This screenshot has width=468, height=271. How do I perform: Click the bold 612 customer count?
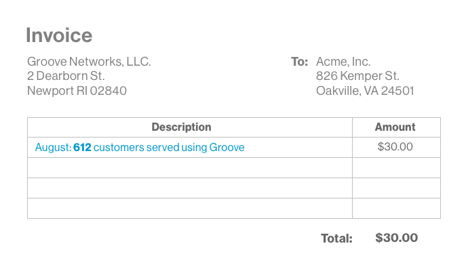pos(82,147)
